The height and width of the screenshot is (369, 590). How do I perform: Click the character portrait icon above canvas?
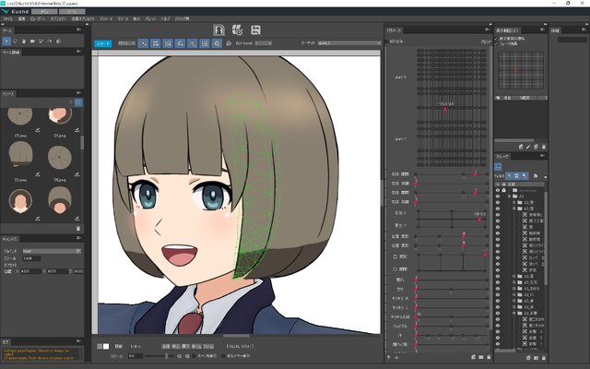[x=219, y=30]
